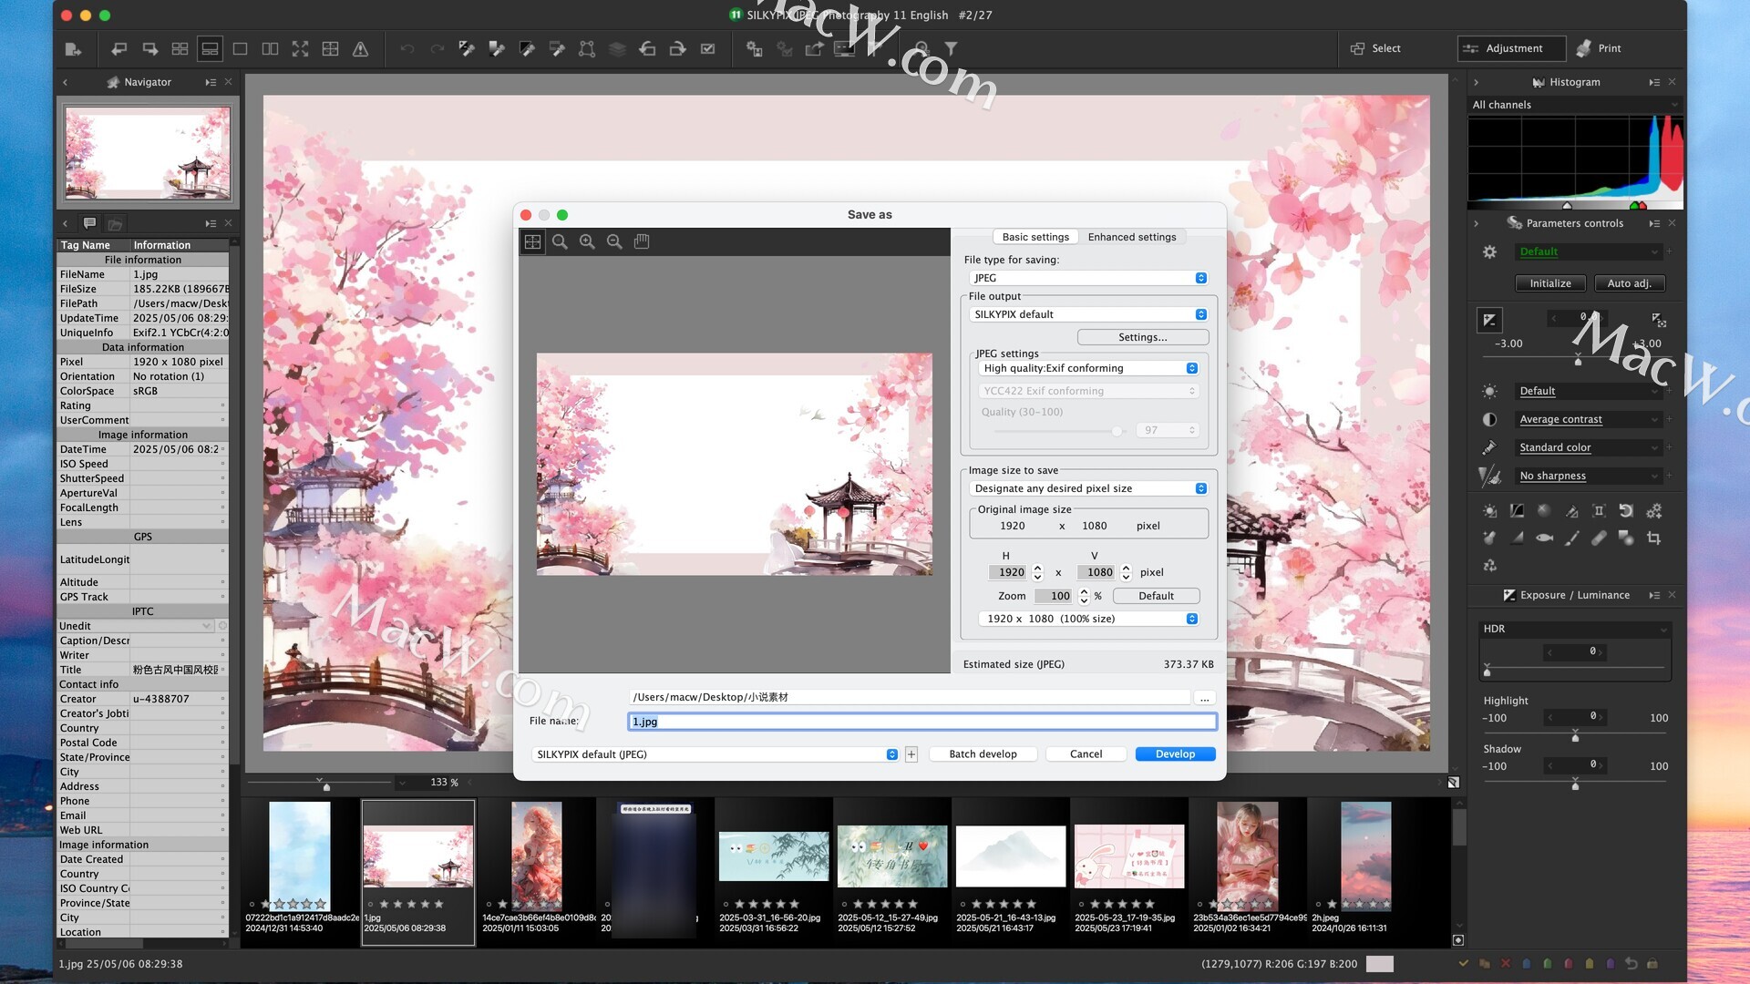The image size is (1750, 984).
Task: Select the spotting bandage tool icon
Action: (1599, 538)
